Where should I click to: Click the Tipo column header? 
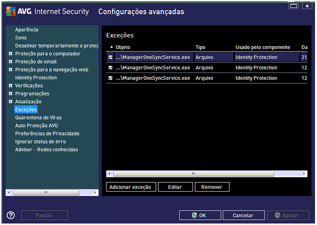tap(200, 47)
